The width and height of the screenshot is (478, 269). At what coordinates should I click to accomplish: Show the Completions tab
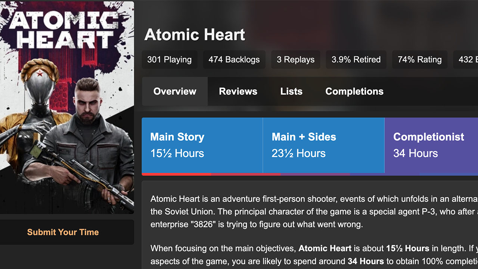click(354, 92)
